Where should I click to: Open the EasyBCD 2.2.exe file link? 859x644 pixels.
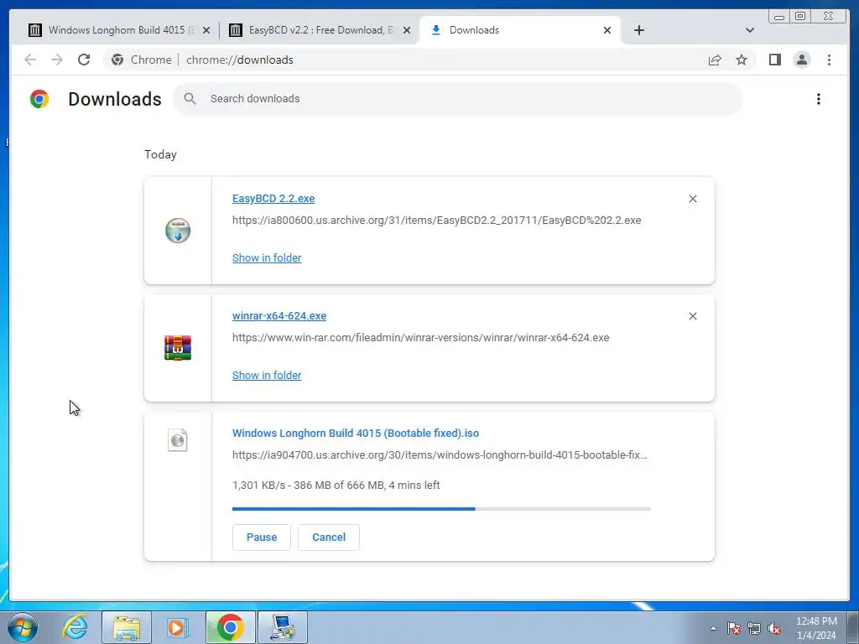pos(273,198)
